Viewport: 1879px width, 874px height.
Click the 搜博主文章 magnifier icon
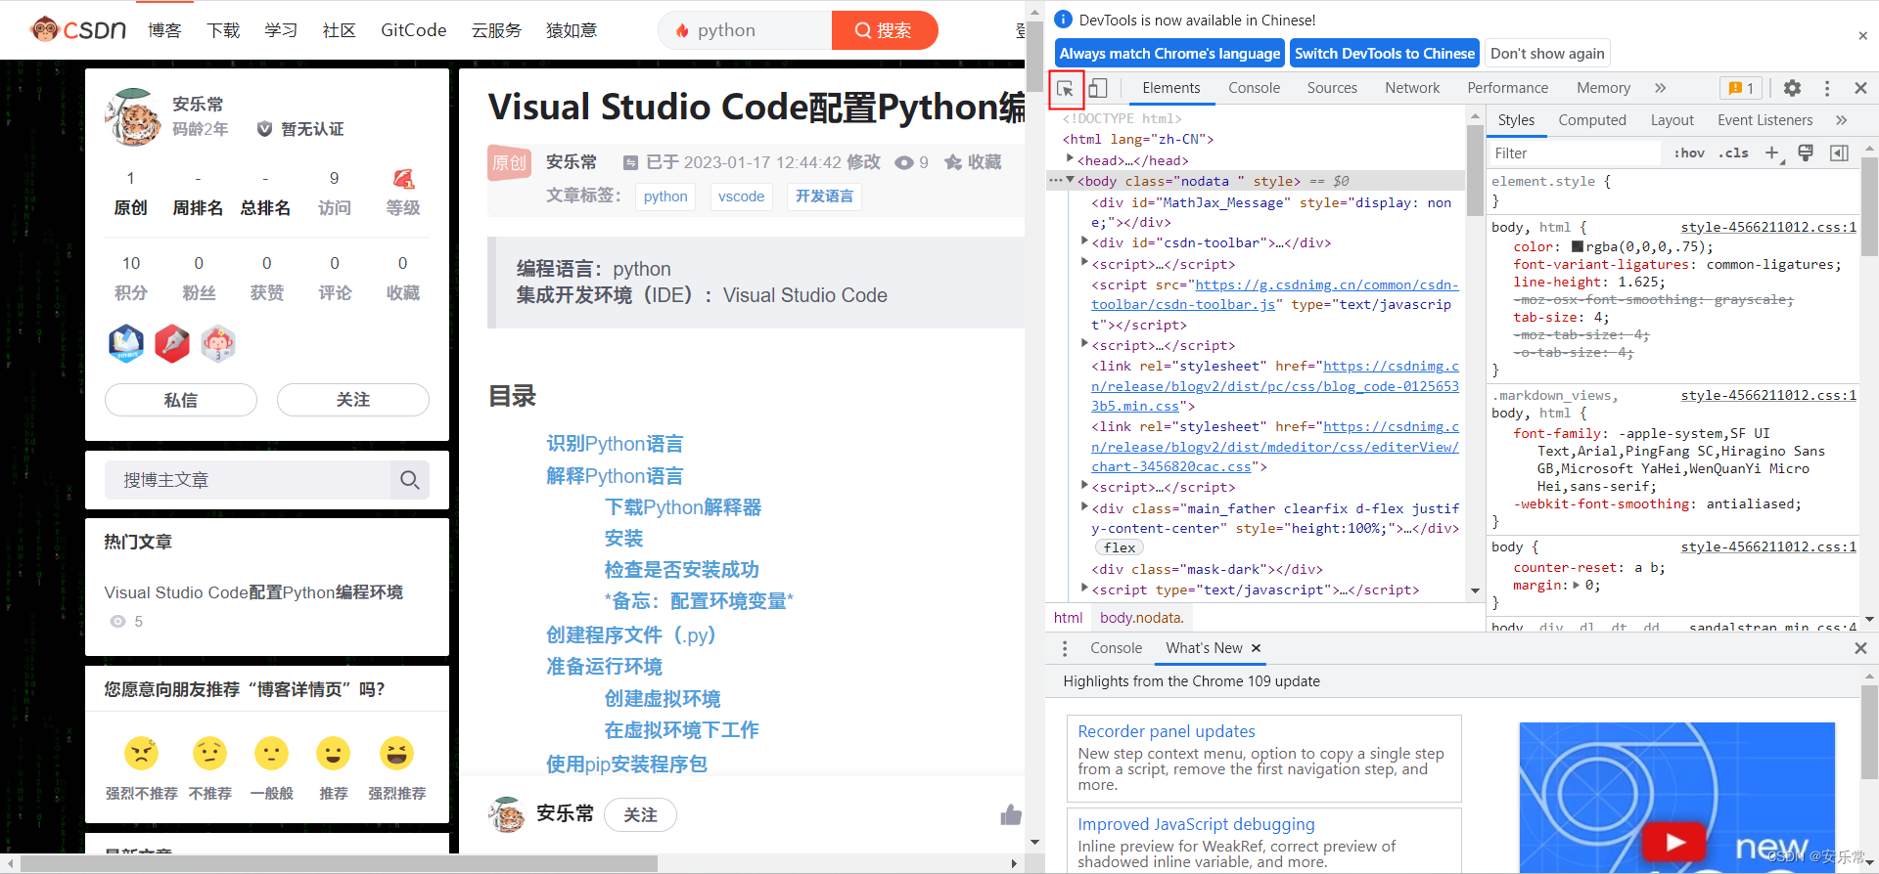(410, 480)
